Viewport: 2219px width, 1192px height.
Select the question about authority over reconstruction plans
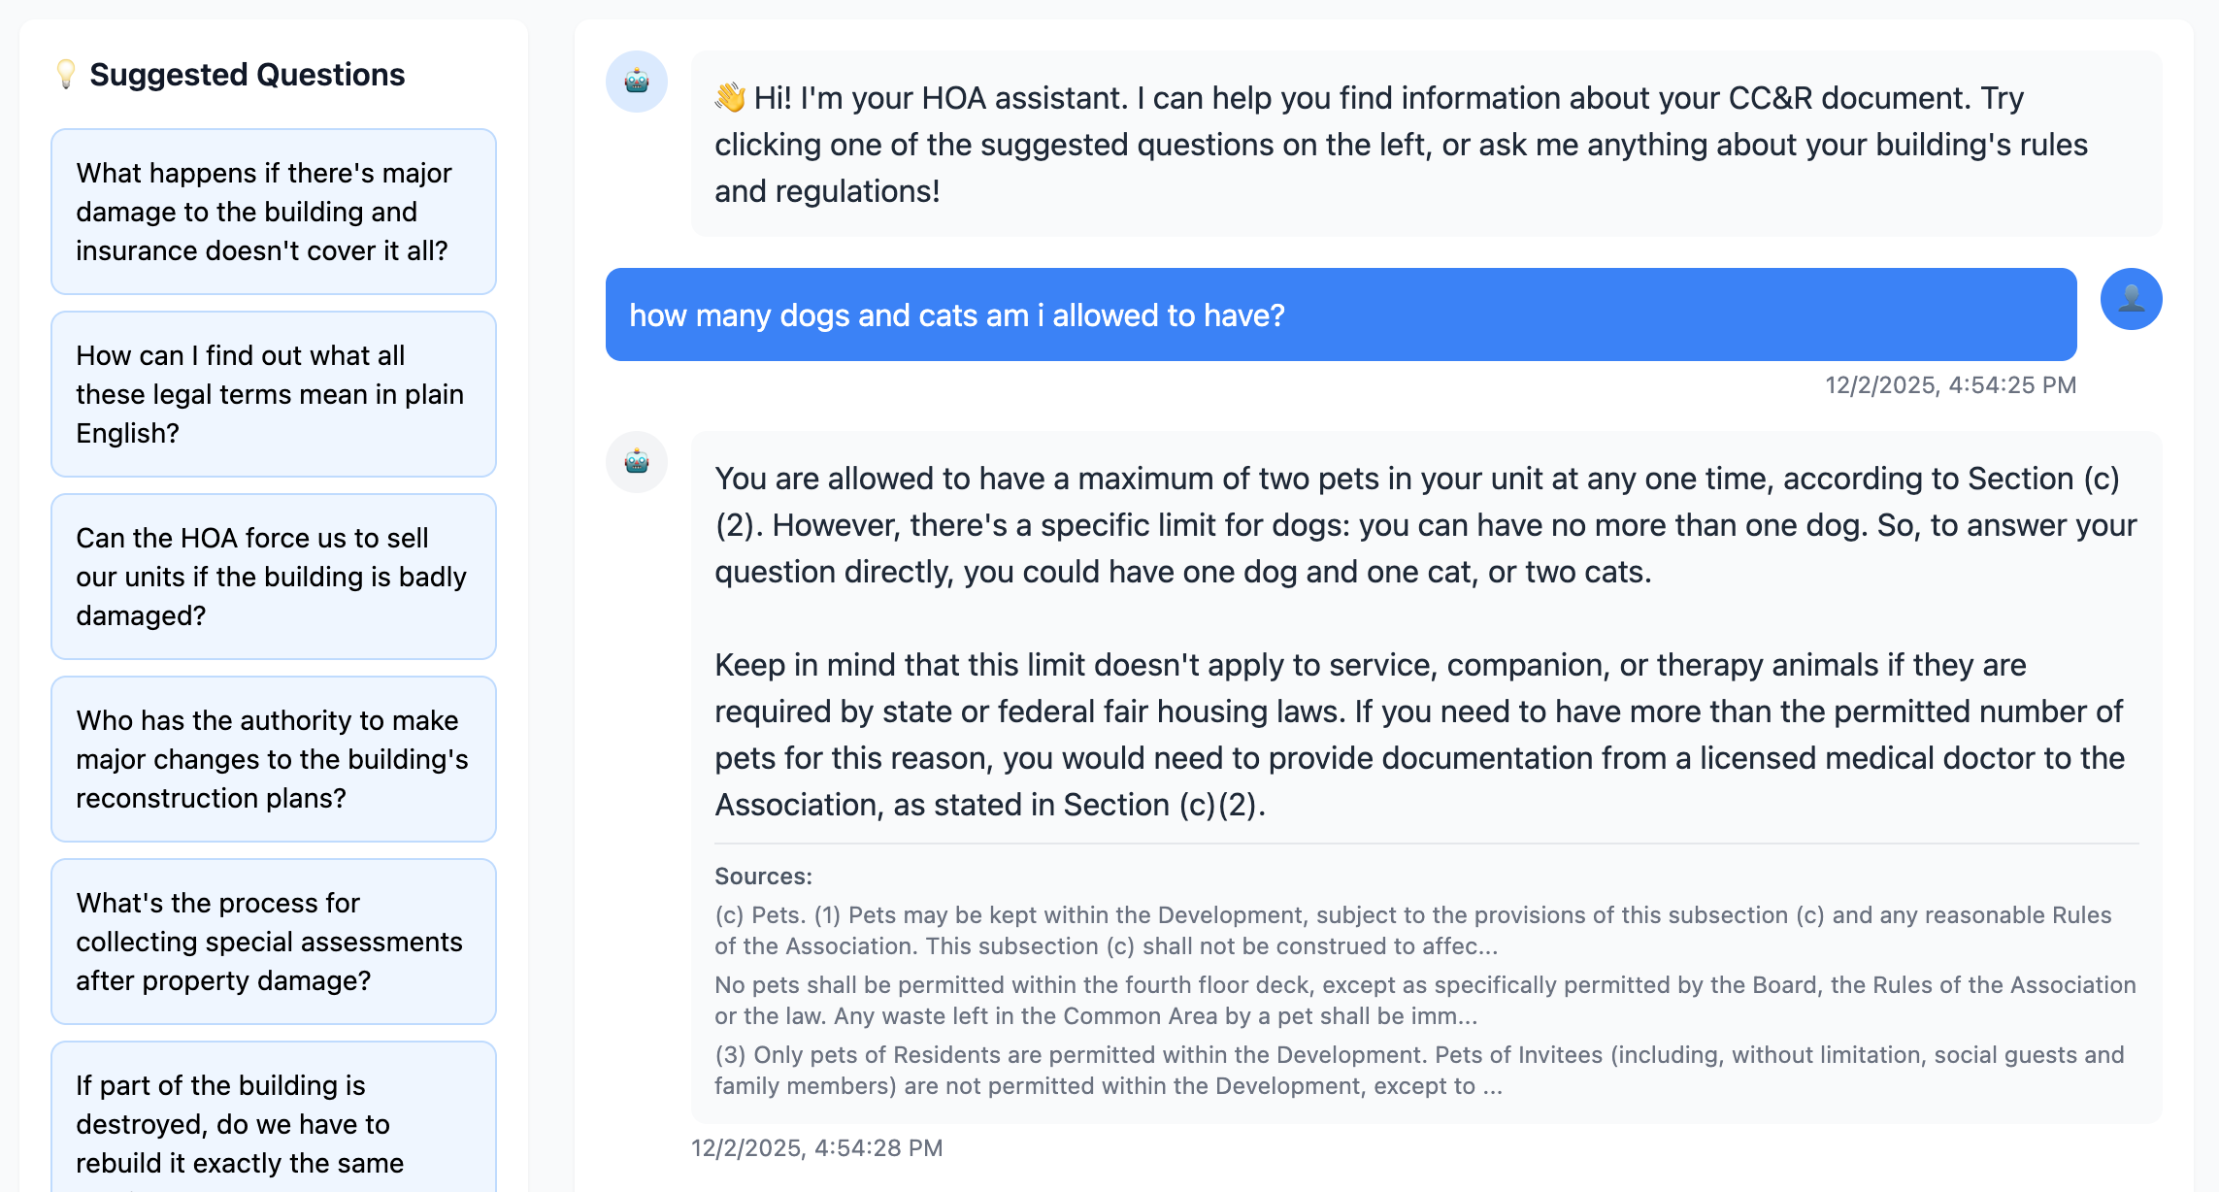tap(273, 759)
